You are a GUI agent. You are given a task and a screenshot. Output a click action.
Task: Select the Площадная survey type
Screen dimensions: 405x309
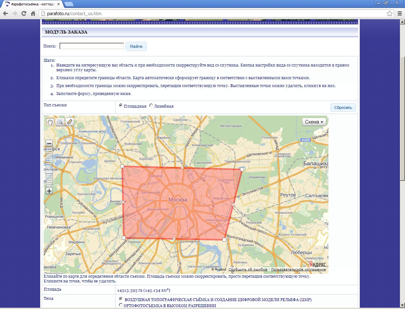coord(121,106)
